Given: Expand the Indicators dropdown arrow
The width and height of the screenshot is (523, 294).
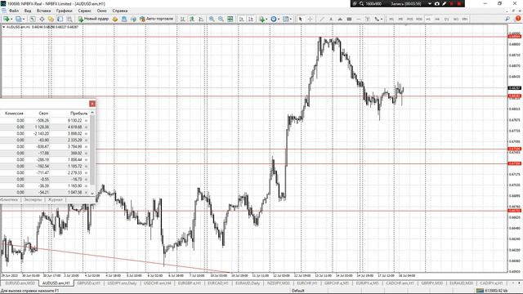Looking at the screenshot, I should coord(266,19).
